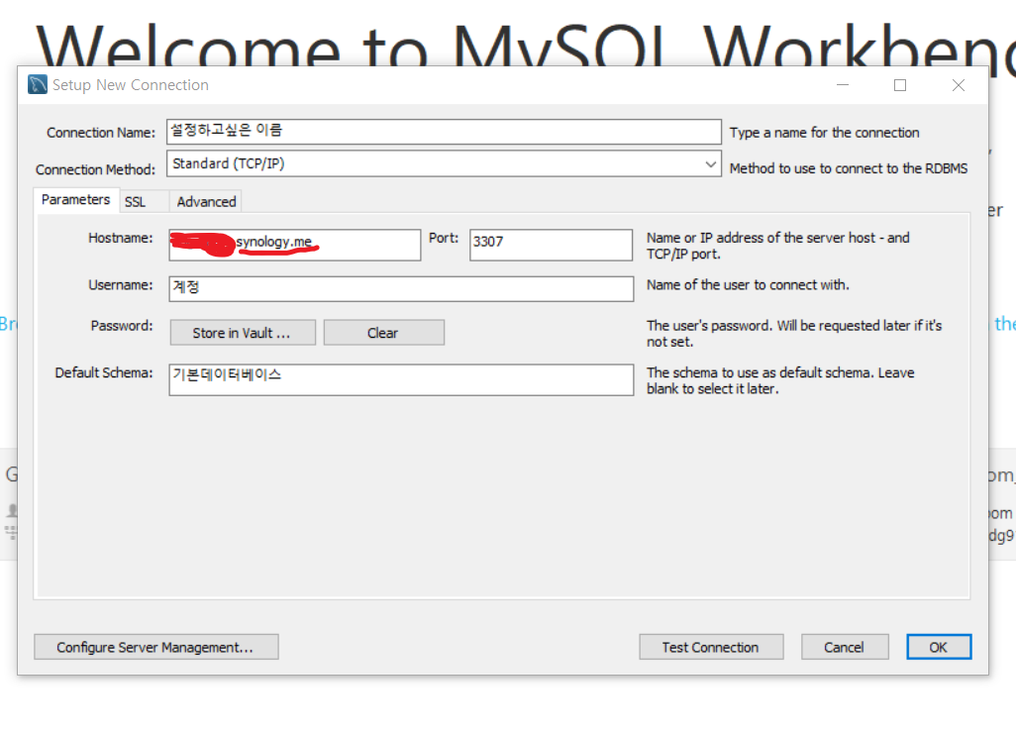Open the Connection Method dropdown
The width and height of the screenshot is (1016, 735).
(x=444, y=164)
